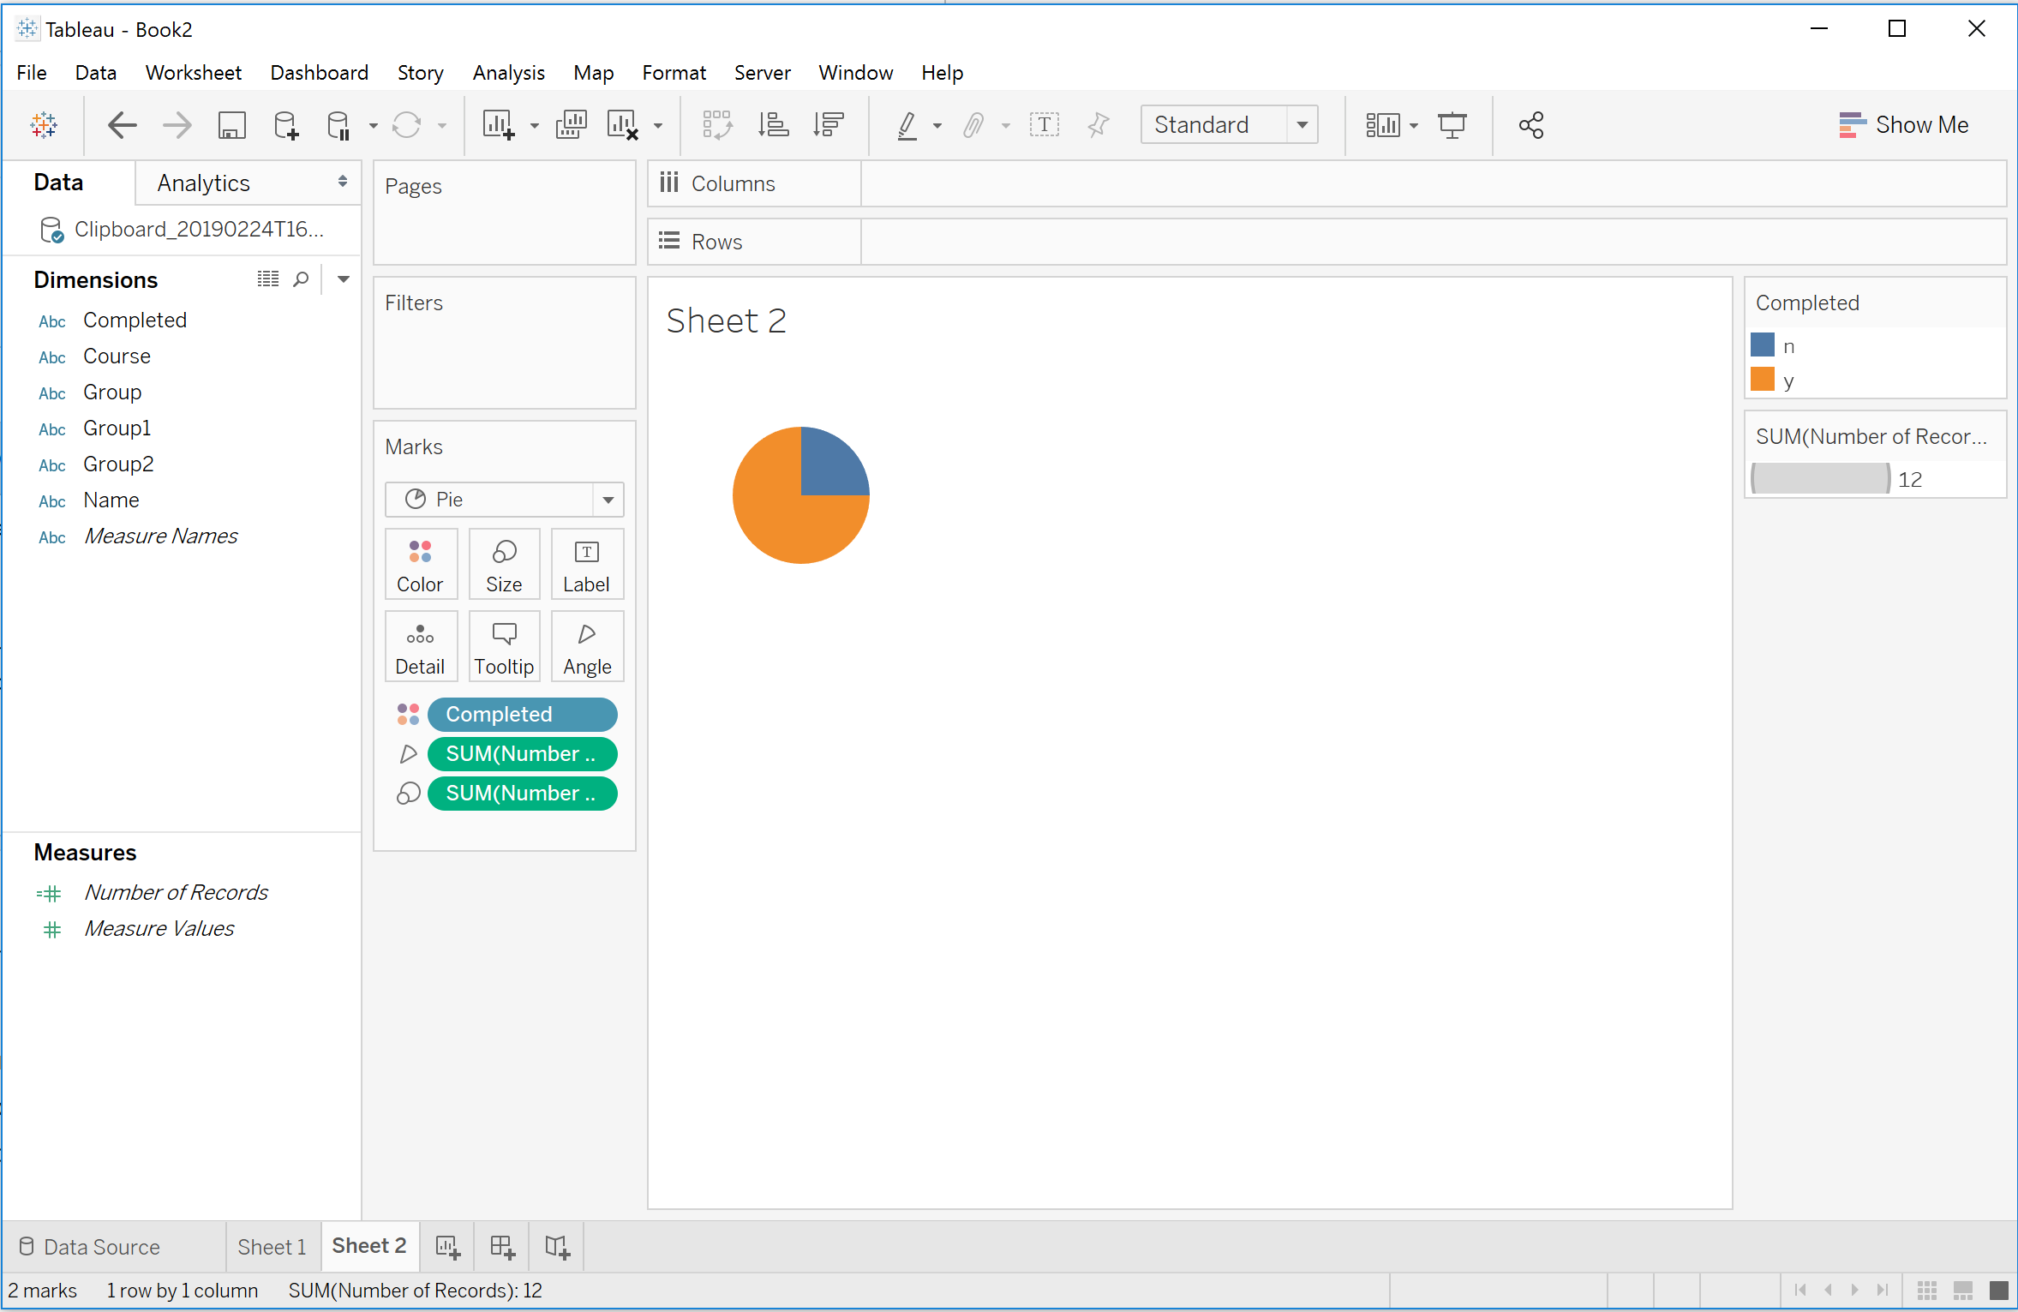
Task: Open the Pie mark type dropdown
Action: [608, 500]
